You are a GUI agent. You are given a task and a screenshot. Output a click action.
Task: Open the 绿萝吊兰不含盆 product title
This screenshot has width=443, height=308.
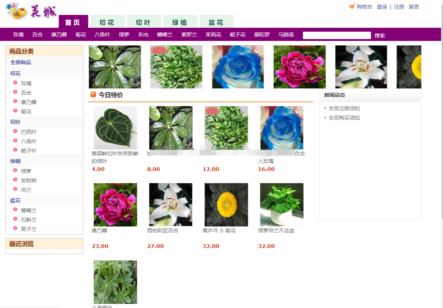276,231
